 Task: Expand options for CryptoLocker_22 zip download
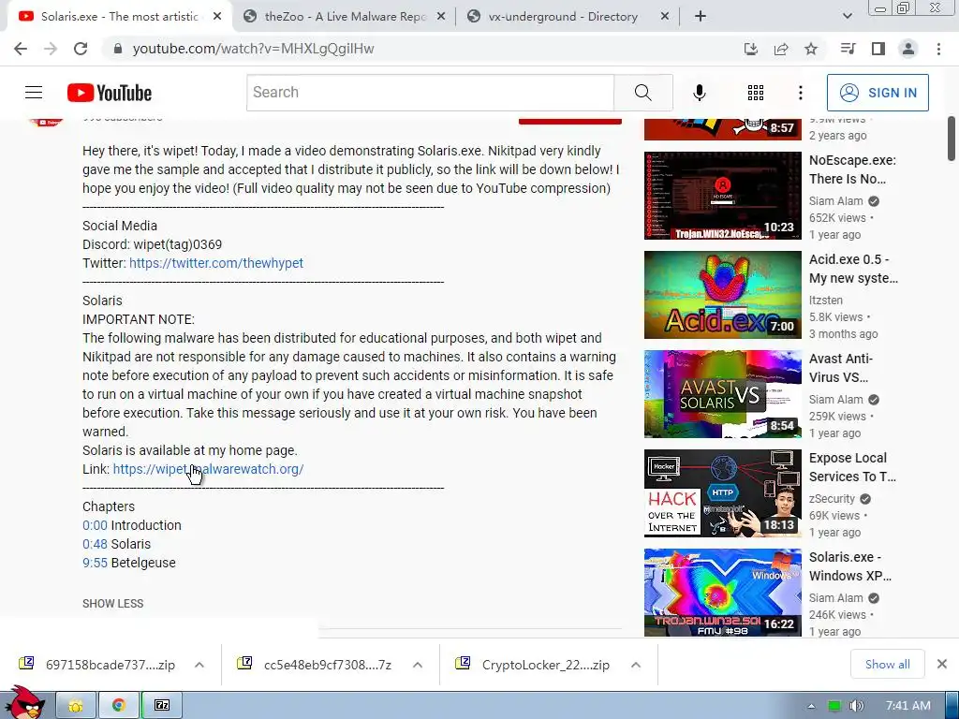pyautogui.click(x=636, y=665)
